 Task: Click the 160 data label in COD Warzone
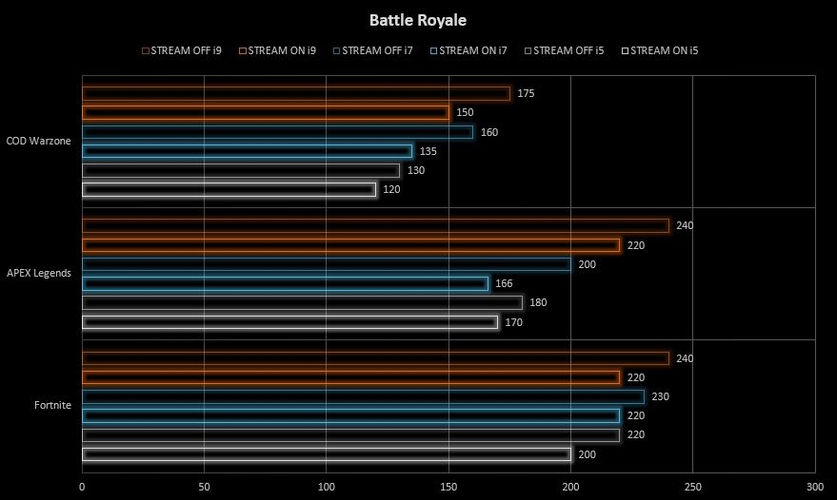tap(488, 132)
